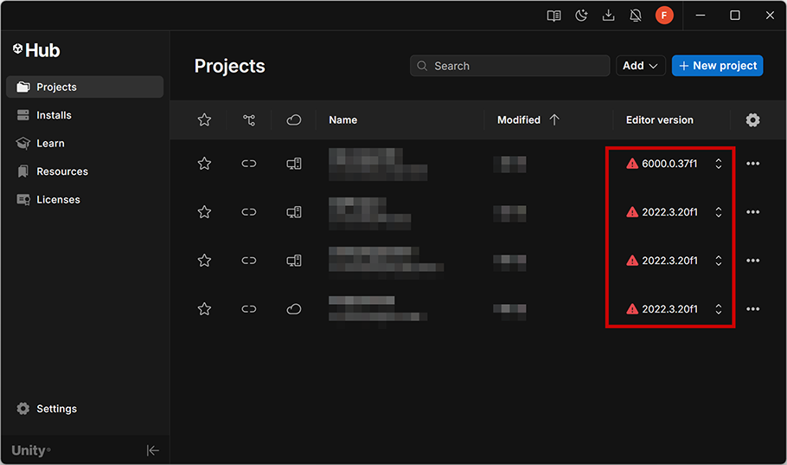
Task: Open more options for the first project
Action: (x=752, y=164)
